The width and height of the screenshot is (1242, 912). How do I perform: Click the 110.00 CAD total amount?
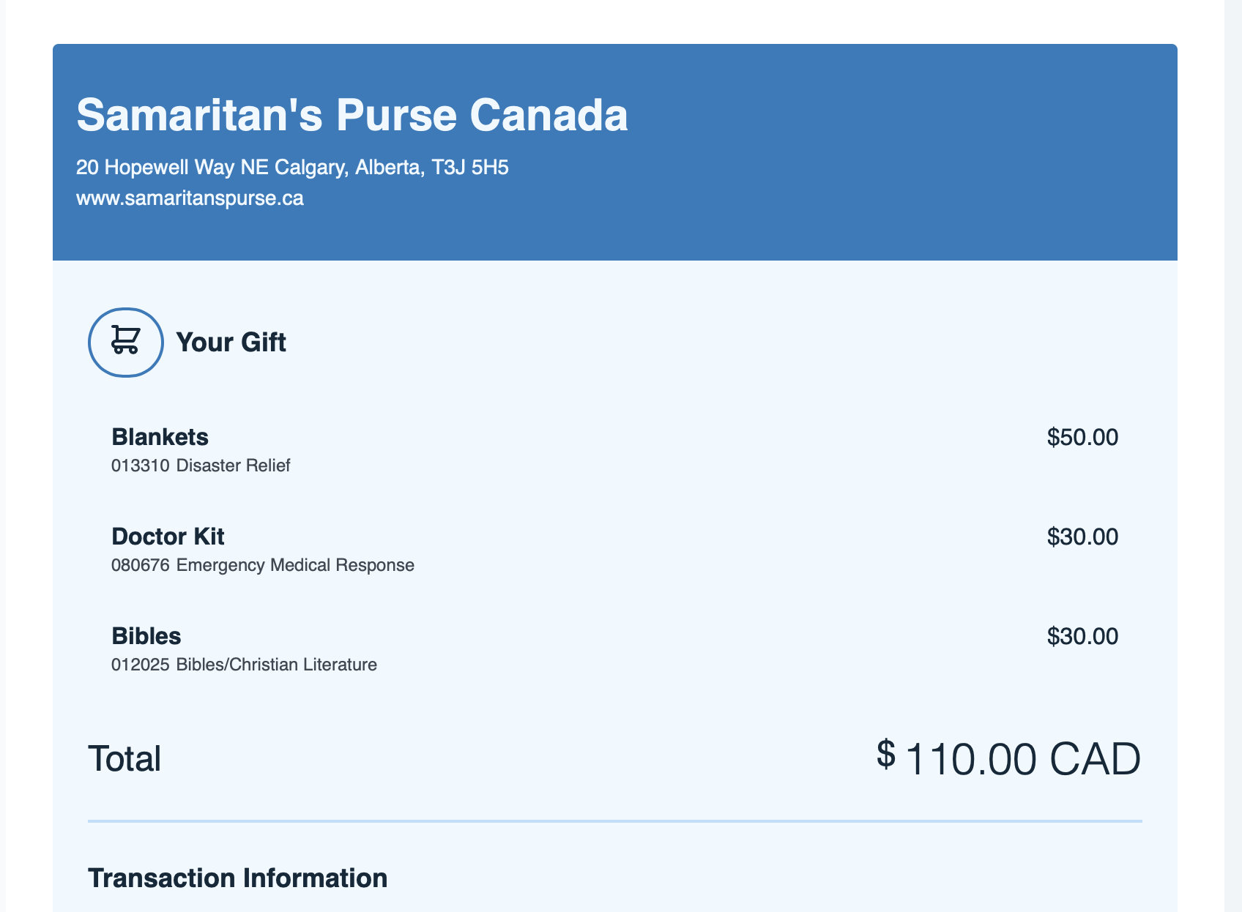tap(1022, 759)
